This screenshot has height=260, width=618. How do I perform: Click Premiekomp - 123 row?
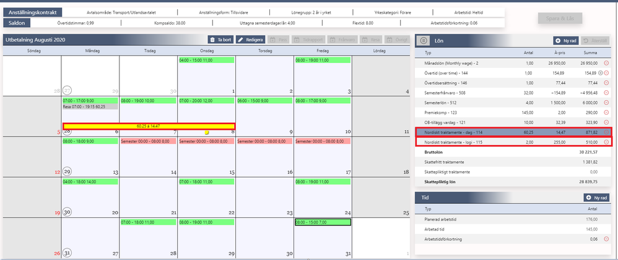pyautogui.click(x=513, y=112)
